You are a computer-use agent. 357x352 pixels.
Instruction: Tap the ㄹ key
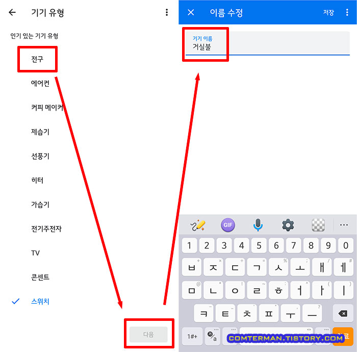point(257,290)
